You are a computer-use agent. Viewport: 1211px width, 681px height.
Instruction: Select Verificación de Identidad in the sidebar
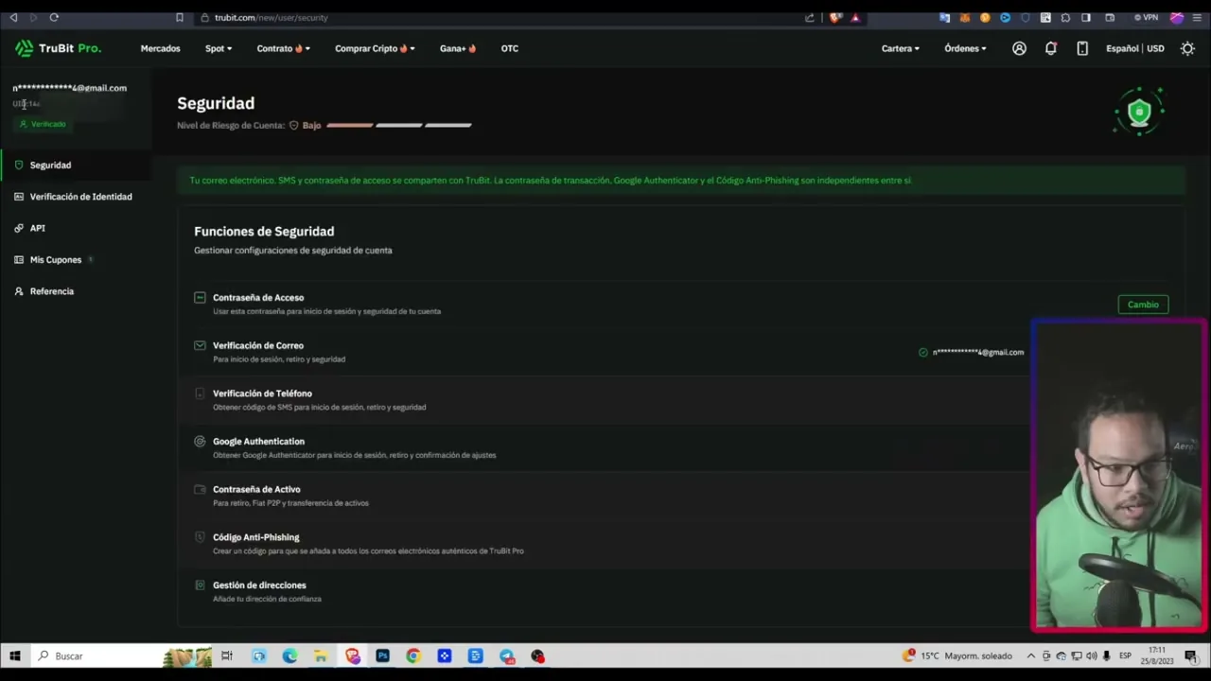(76, 197)
